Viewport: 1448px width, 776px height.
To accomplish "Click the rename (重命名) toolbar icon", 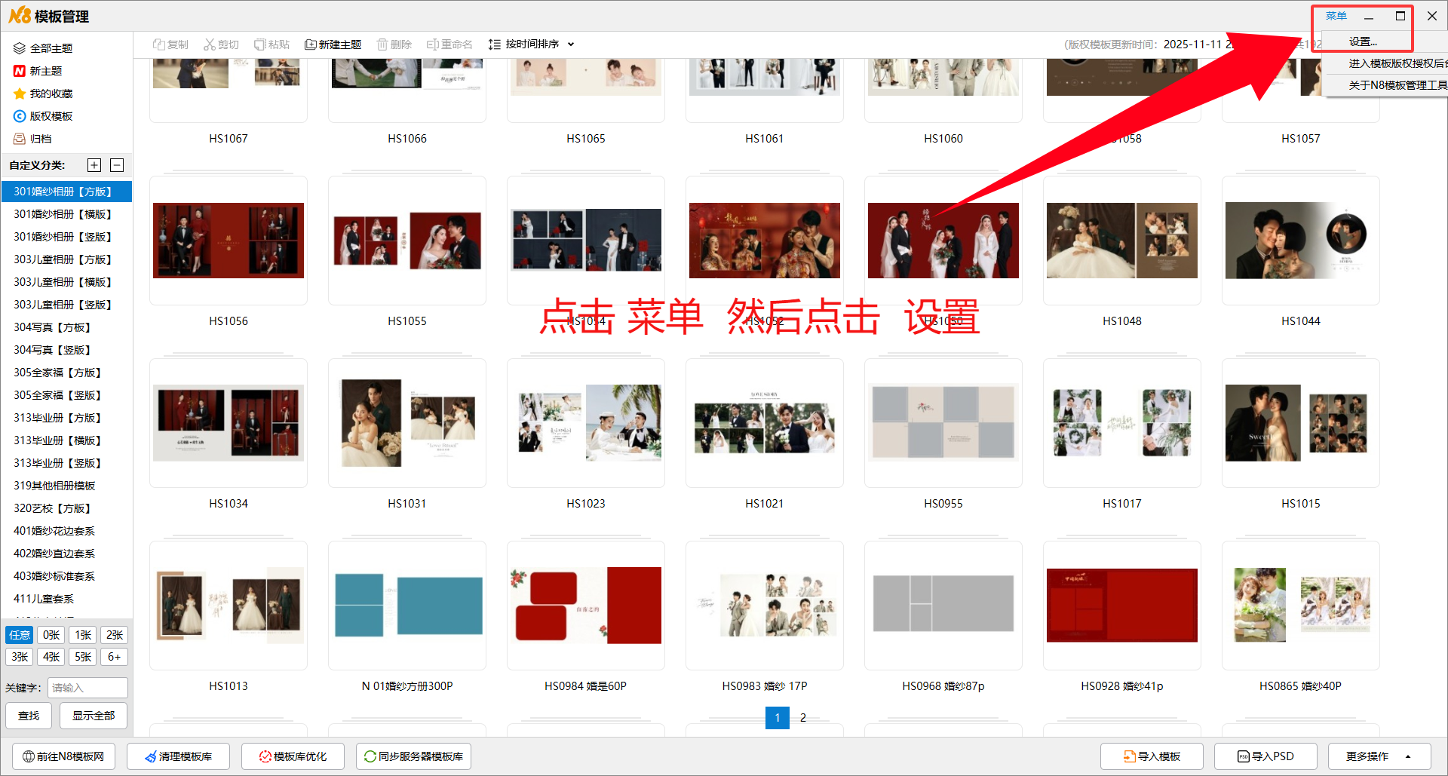I will pyautogui.click(x=433, y=44).
